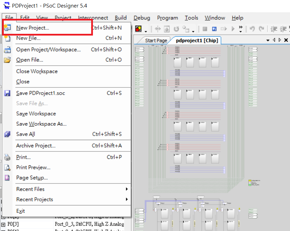The height and width of the screenshot is (231, 290).
Task: Select New Project from the File menu
Action: click(x=67, y=28)
